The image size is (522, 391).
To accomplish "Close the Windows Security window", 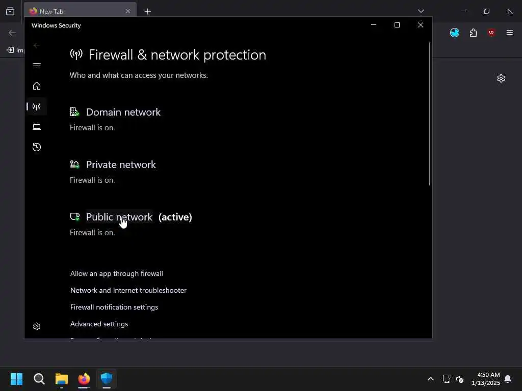I will tap(421, 25).
